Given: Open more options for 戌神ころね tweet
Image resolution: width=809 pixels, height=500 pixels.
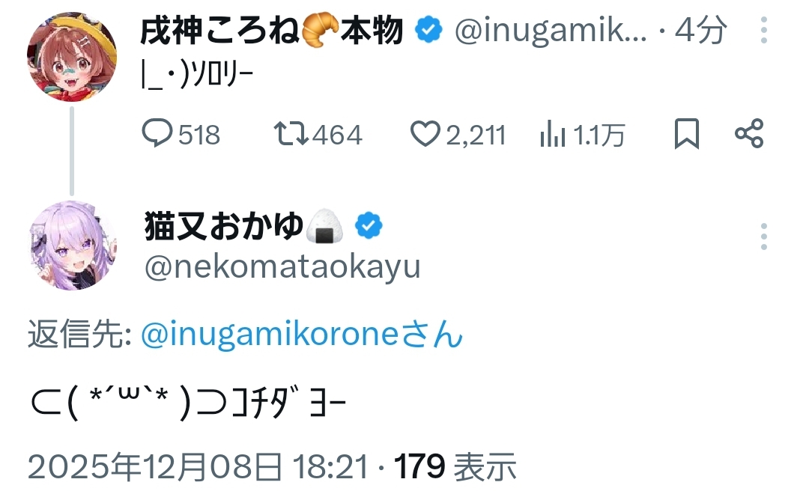Looking at the screenshot, I should pos(763,30).
